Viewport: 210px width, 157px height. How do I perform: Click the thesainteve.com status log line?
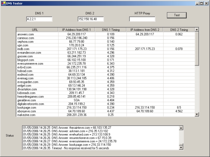pos(67,128)
